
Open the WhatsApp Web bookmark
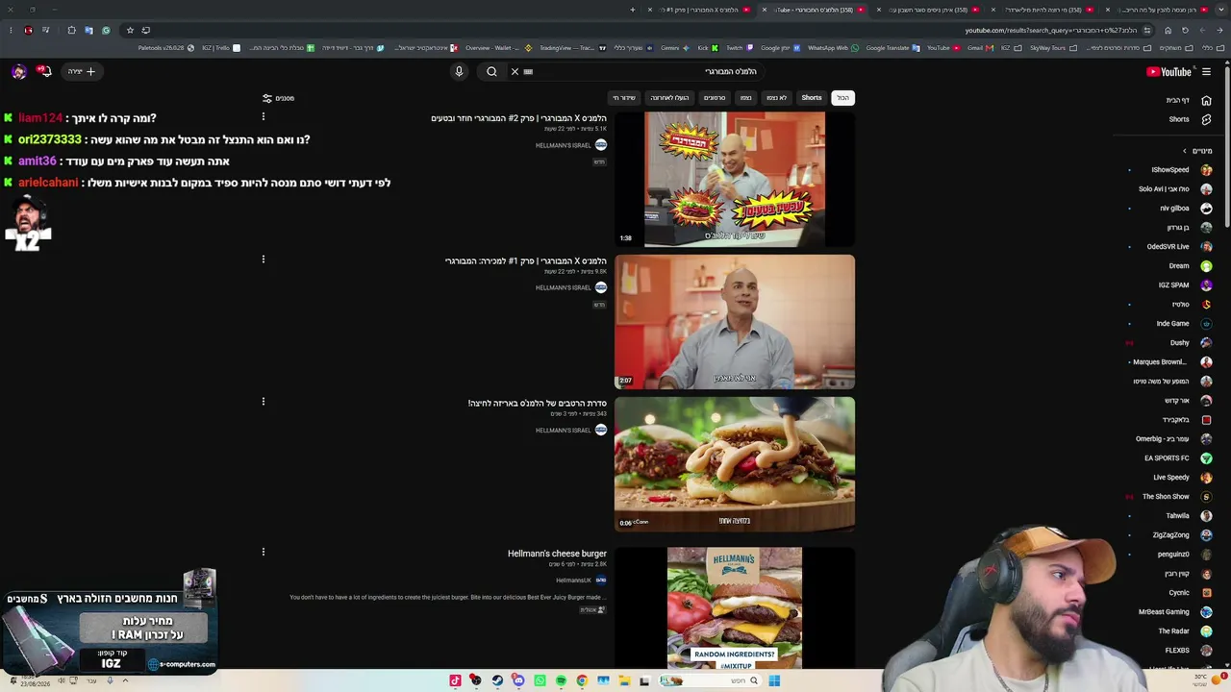point(832,48)
